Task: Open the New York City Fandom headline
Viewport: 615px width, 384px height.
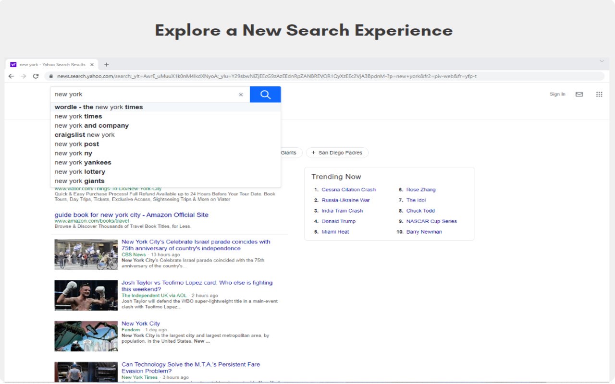Action: pyautogui.click(x=141, y=324)
